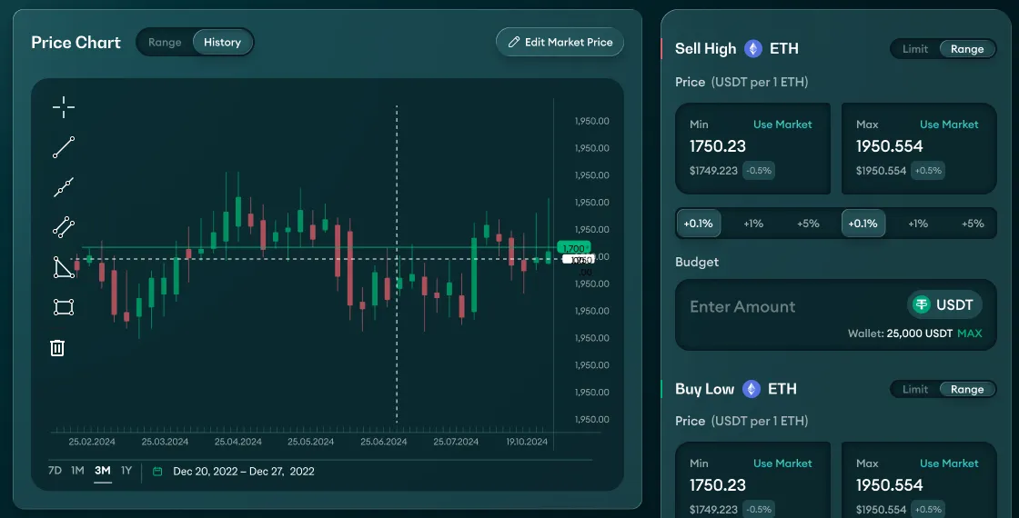Select Limit mode for Sell High
The image size is (1019, 518).
915,49
